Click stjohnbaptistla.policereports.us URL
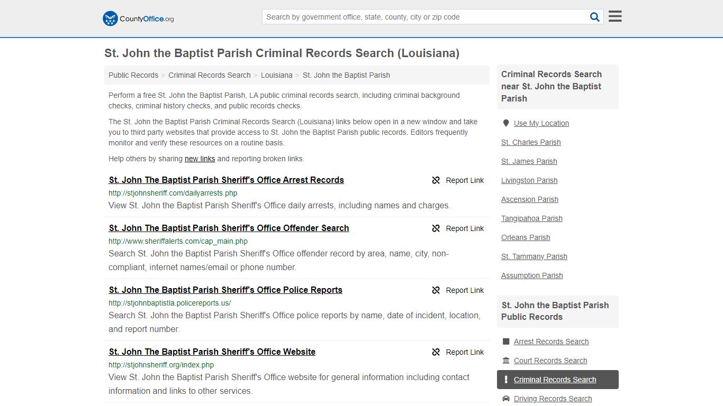The width and height of the screenshot is (723, 406). pyautogui.click(x=170, y=303)
